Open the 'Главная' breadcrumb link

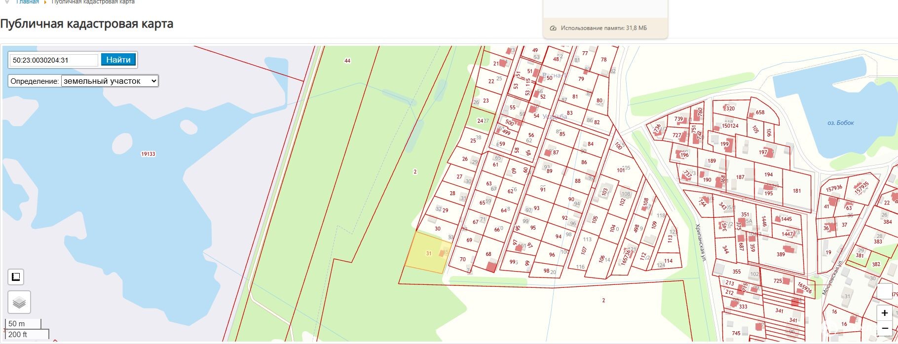[28, 2]
